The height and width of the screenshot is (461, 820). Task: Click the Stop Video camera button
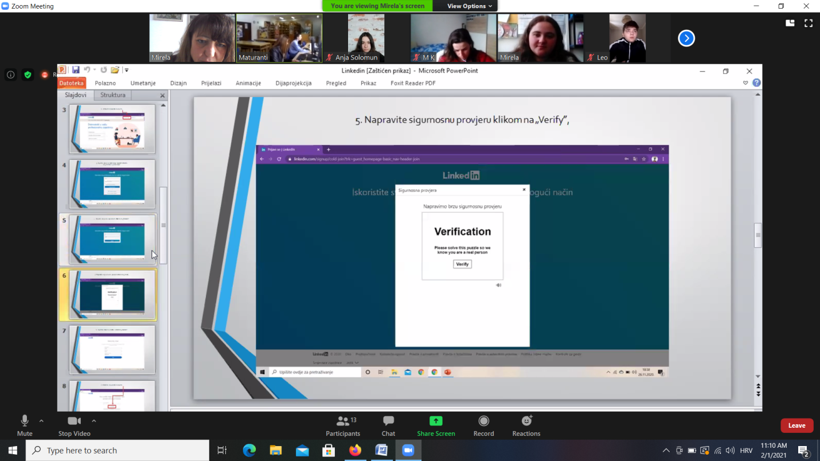pyautogui.click(x=74, y=427)
